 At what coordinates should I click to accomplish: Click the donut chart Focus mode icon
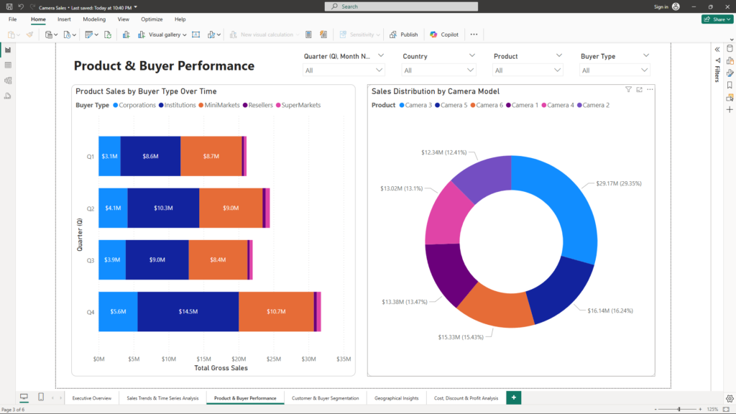[x=639, y=90]
